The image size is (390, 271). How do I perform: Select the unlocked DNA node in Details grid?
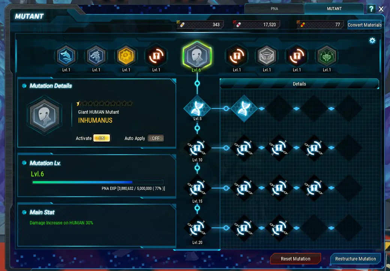pos(244,108)
